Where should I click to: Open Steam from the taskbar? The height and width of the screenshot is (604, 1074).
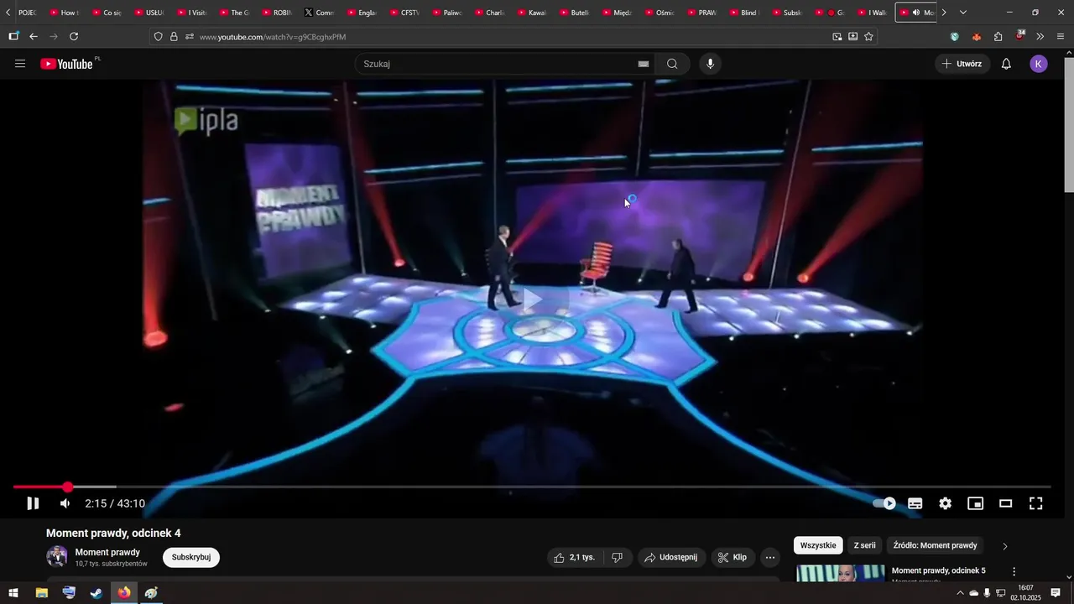[96, 592]
